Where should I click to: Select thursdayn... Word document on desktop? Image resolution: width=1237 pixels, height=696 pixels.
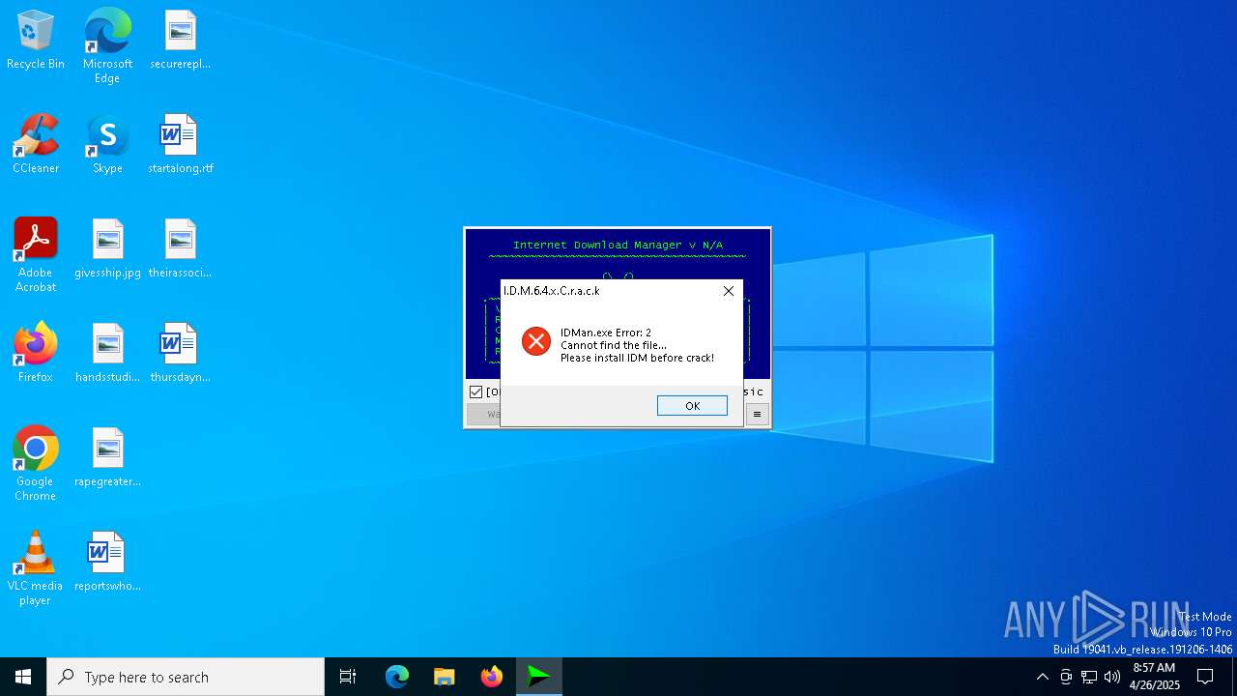(180, 354)
